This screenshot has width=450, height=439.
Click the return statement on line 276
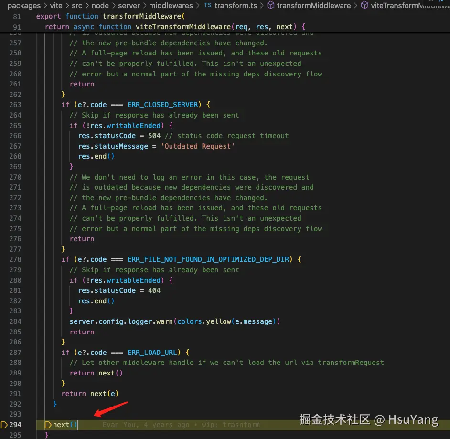click(x=82, y=239)
